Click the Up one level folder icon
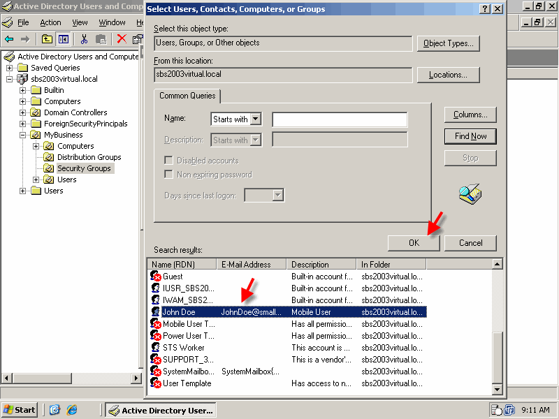Image resolution: width=559 pixels, height=419 pixels. [x=47, y=39]
